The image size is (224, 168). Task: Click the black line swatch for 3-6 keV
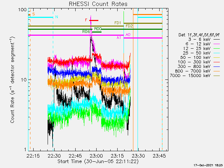tap(217, 39)
